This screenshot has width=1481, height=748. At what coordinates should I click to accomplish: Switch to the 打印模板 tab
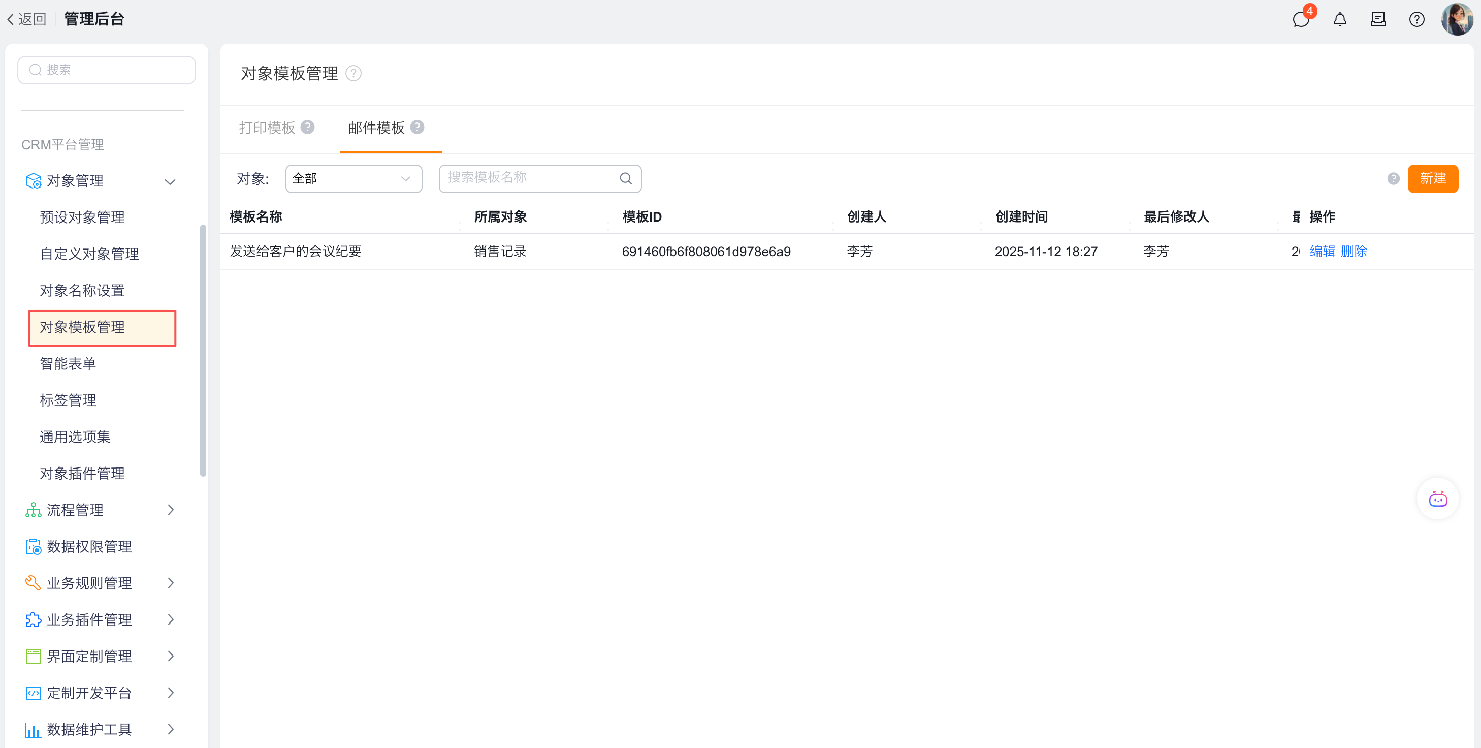click(267, 128)
